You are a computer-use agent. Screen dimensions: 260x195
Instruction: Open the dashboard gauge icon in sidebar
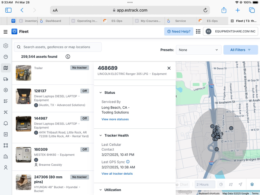(x=6, y=57)
